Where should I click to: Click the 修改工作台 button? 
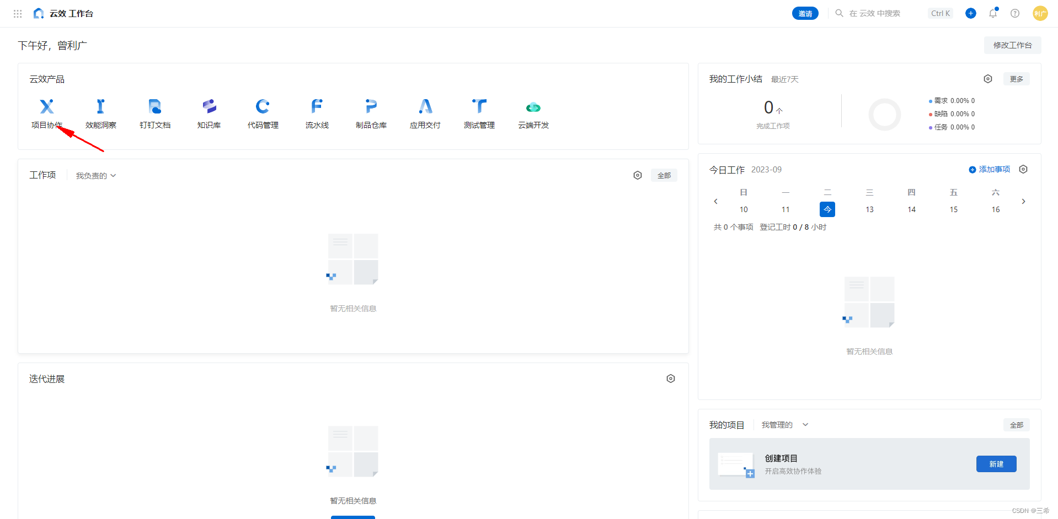(1012, 45)
